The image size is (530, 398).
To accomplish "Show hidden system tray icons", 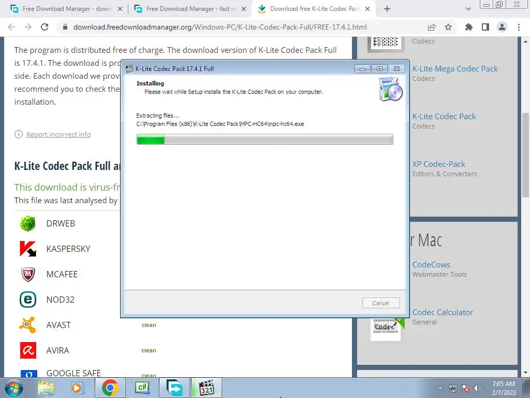I will click(440, 388).
